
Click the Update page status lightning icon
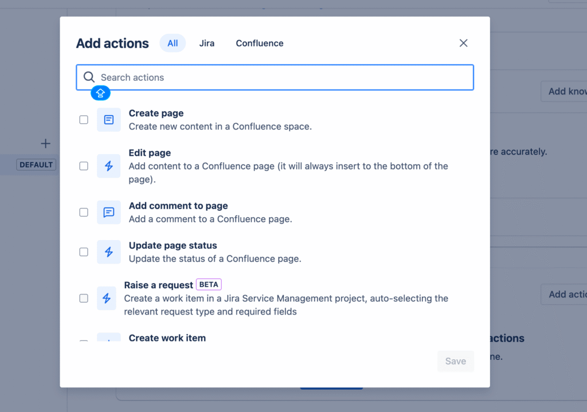108,252
